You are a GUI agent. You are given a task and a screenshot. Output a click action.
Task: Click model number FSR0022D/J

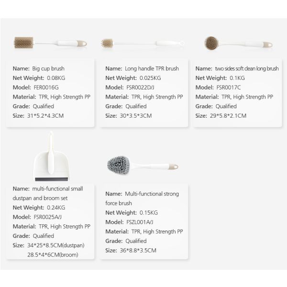(x=140, y=87)
